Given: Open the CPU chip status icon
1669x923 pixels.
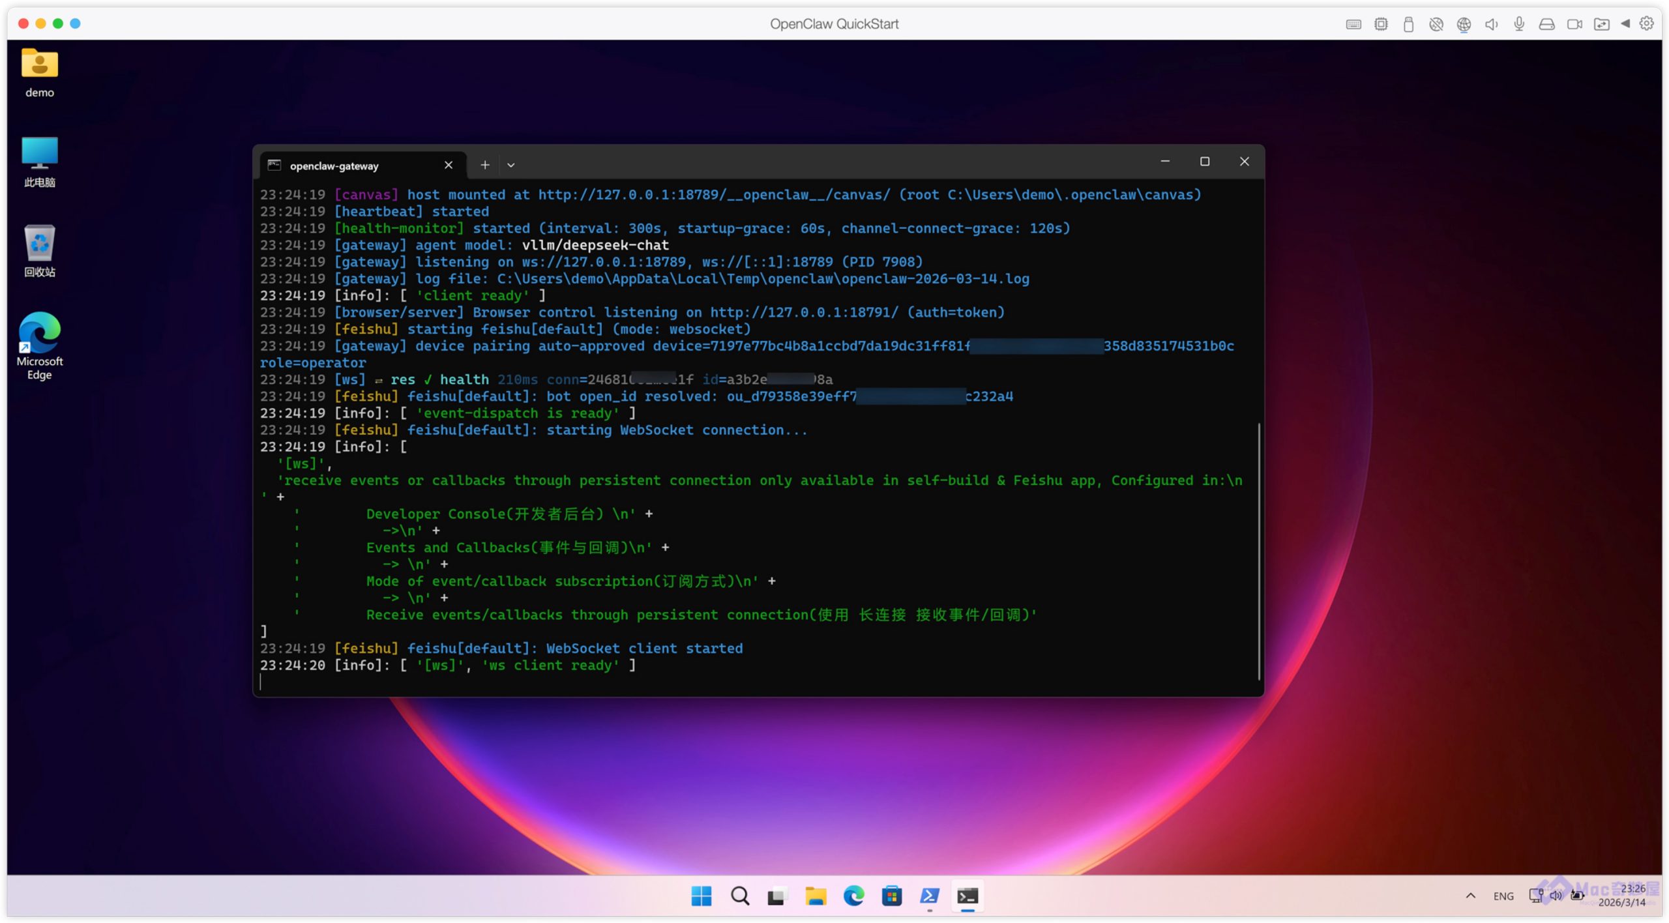Looking at the screenshot, I should [x=1380, y=24].
